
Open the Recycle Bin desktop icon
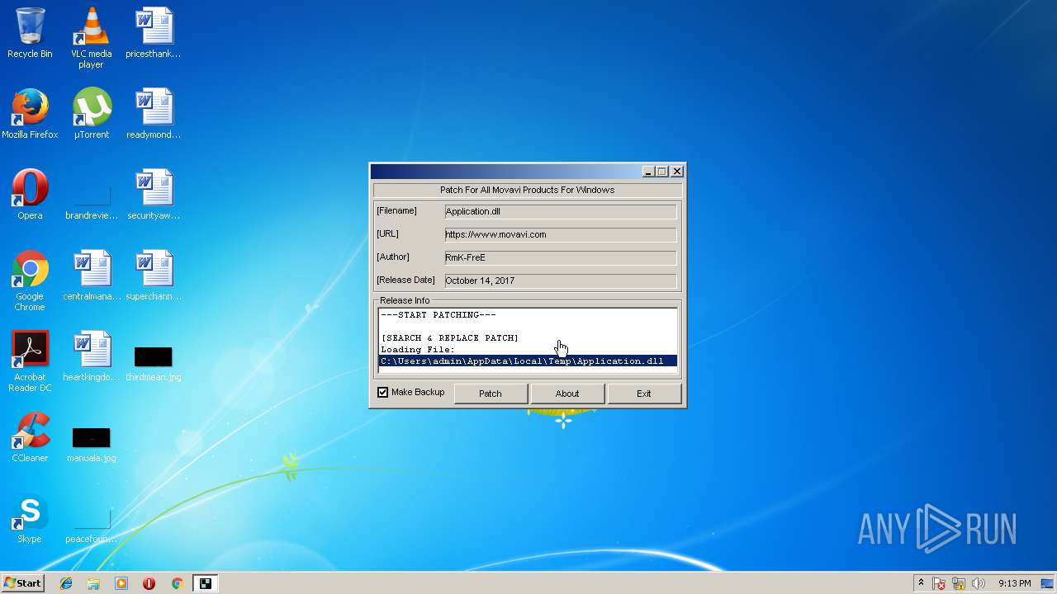point(30,33)
